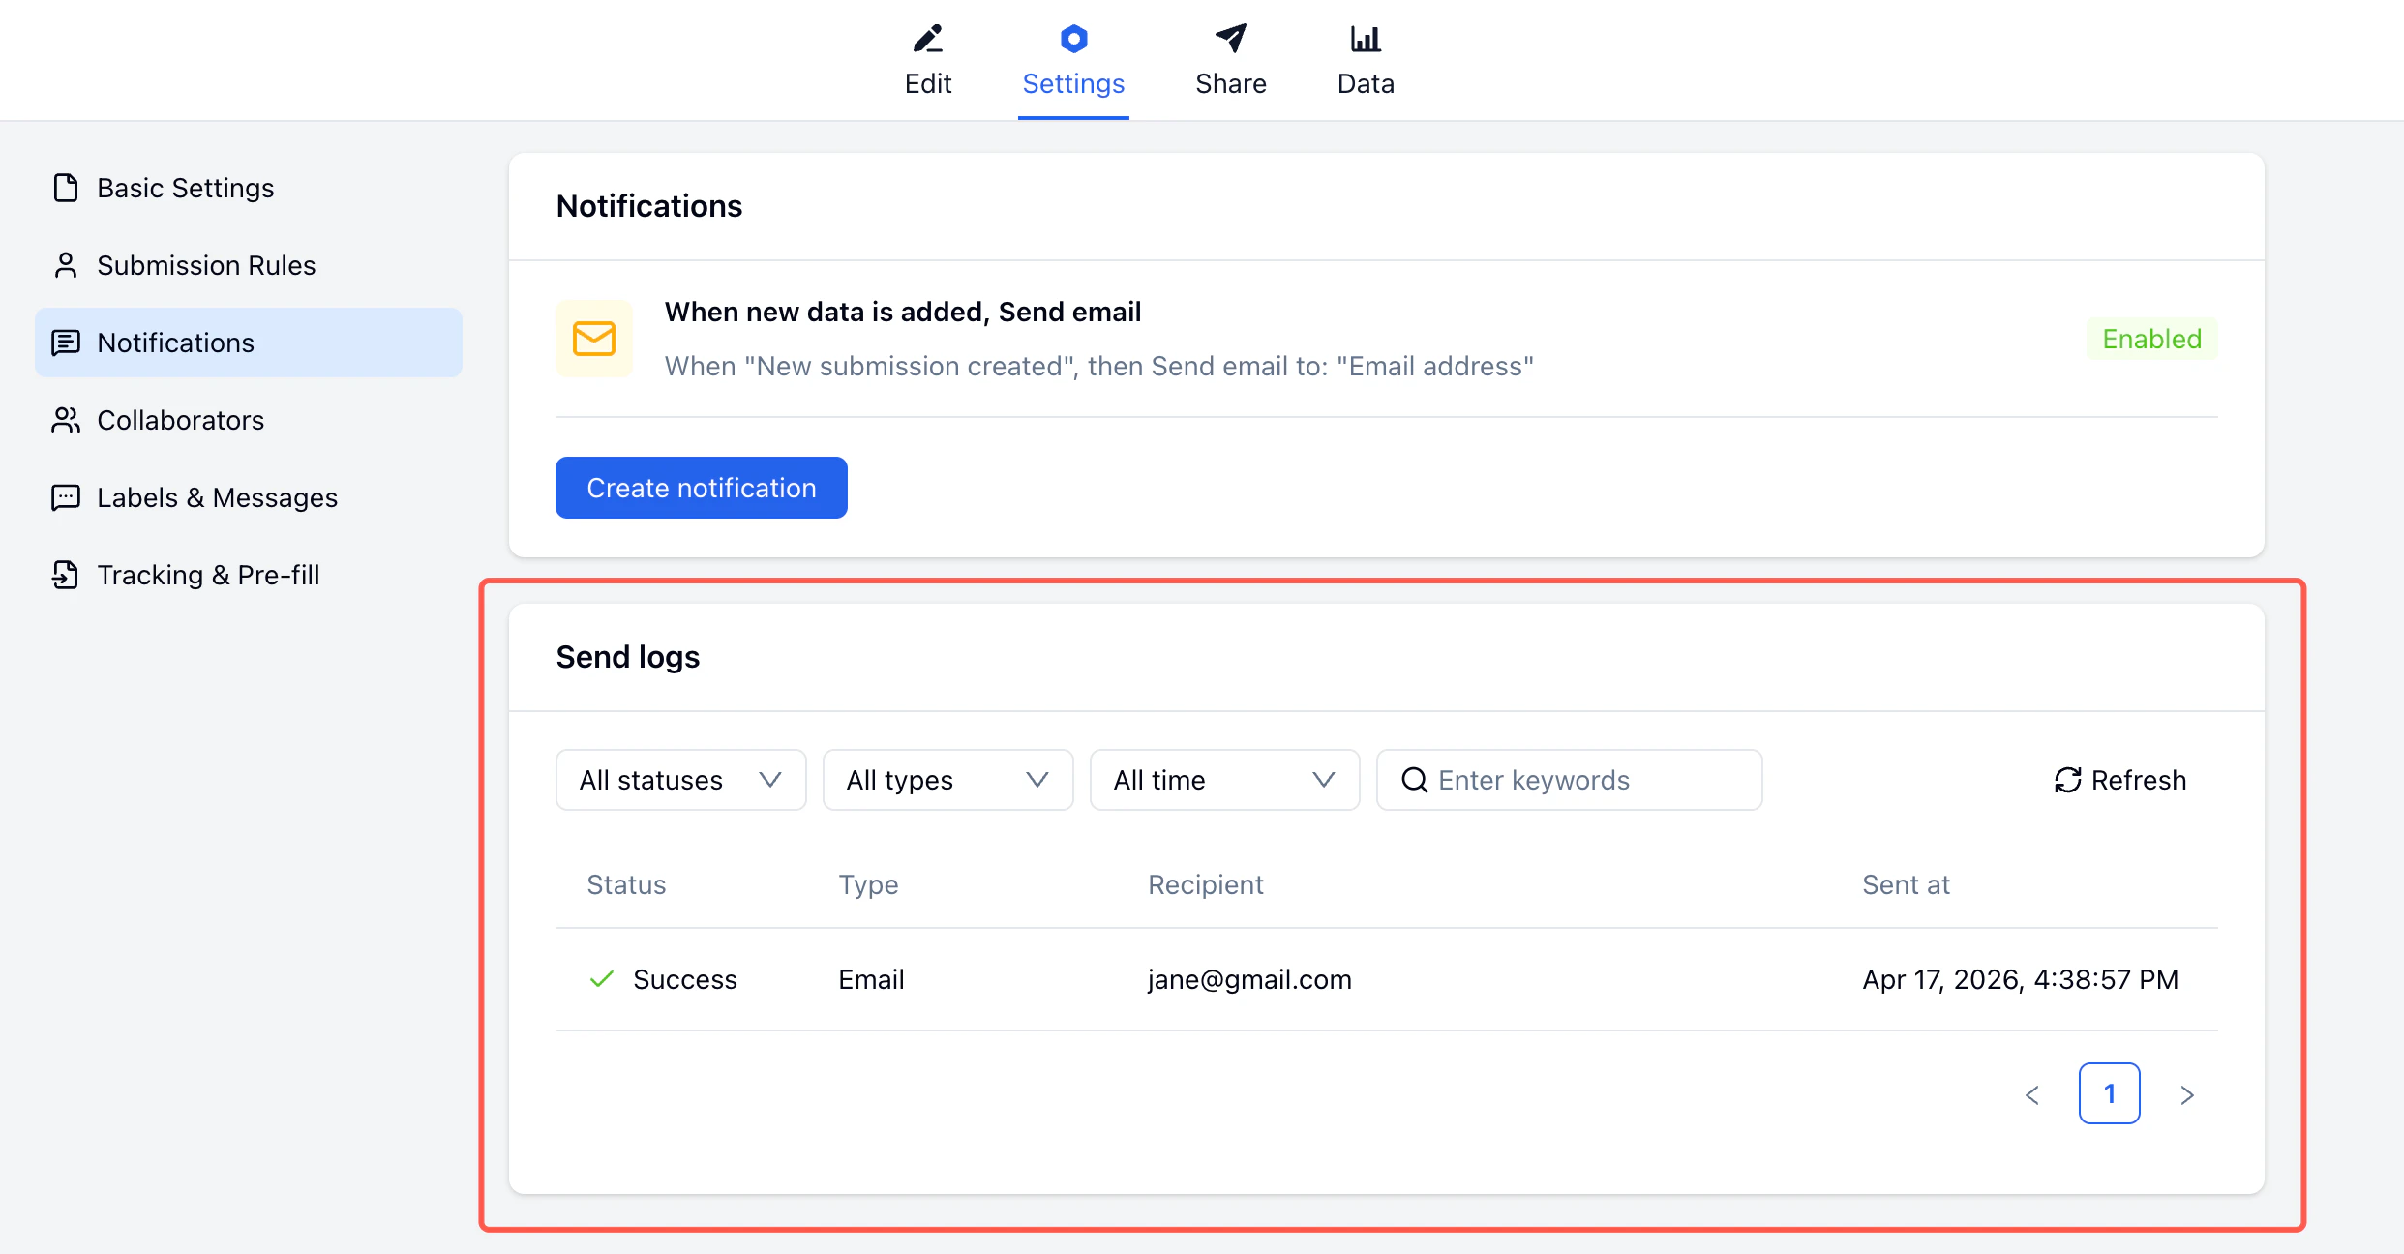The width and height of the screenshot is (2404, 1254).
Task: Open the All statuses dropdown
Action: tap(680, 780)
